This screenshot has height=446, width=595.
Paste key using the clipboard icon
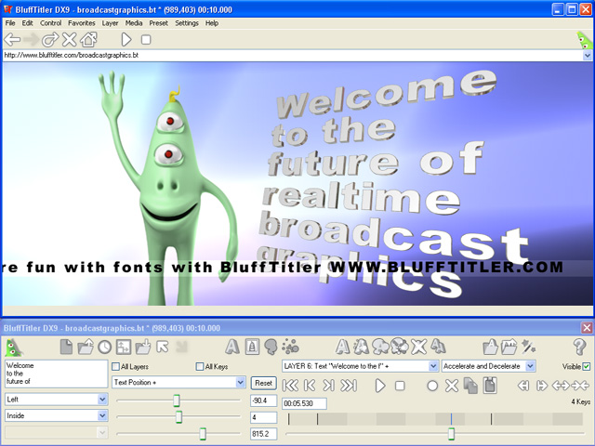tap(490, 386)
